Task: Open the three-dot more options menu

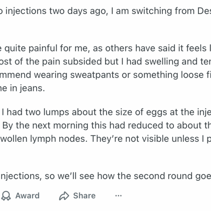Action: click(x=119, y=196)
